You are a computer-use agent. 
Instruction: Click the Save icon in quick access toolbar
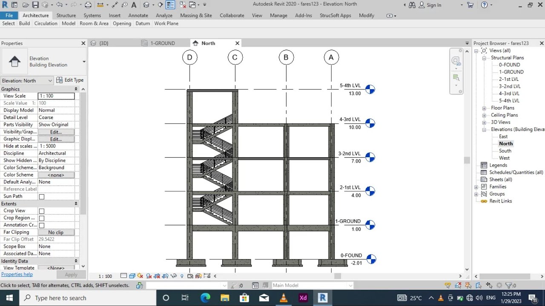[35, 5]
